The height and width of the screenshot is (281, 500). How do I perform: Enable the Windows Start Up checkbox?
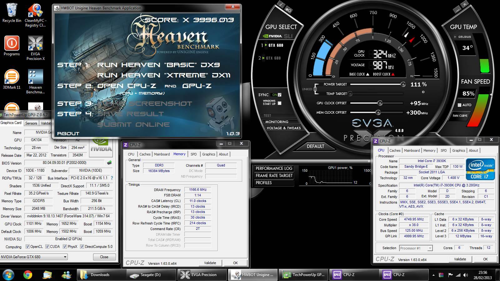click(x=279, y=103)
